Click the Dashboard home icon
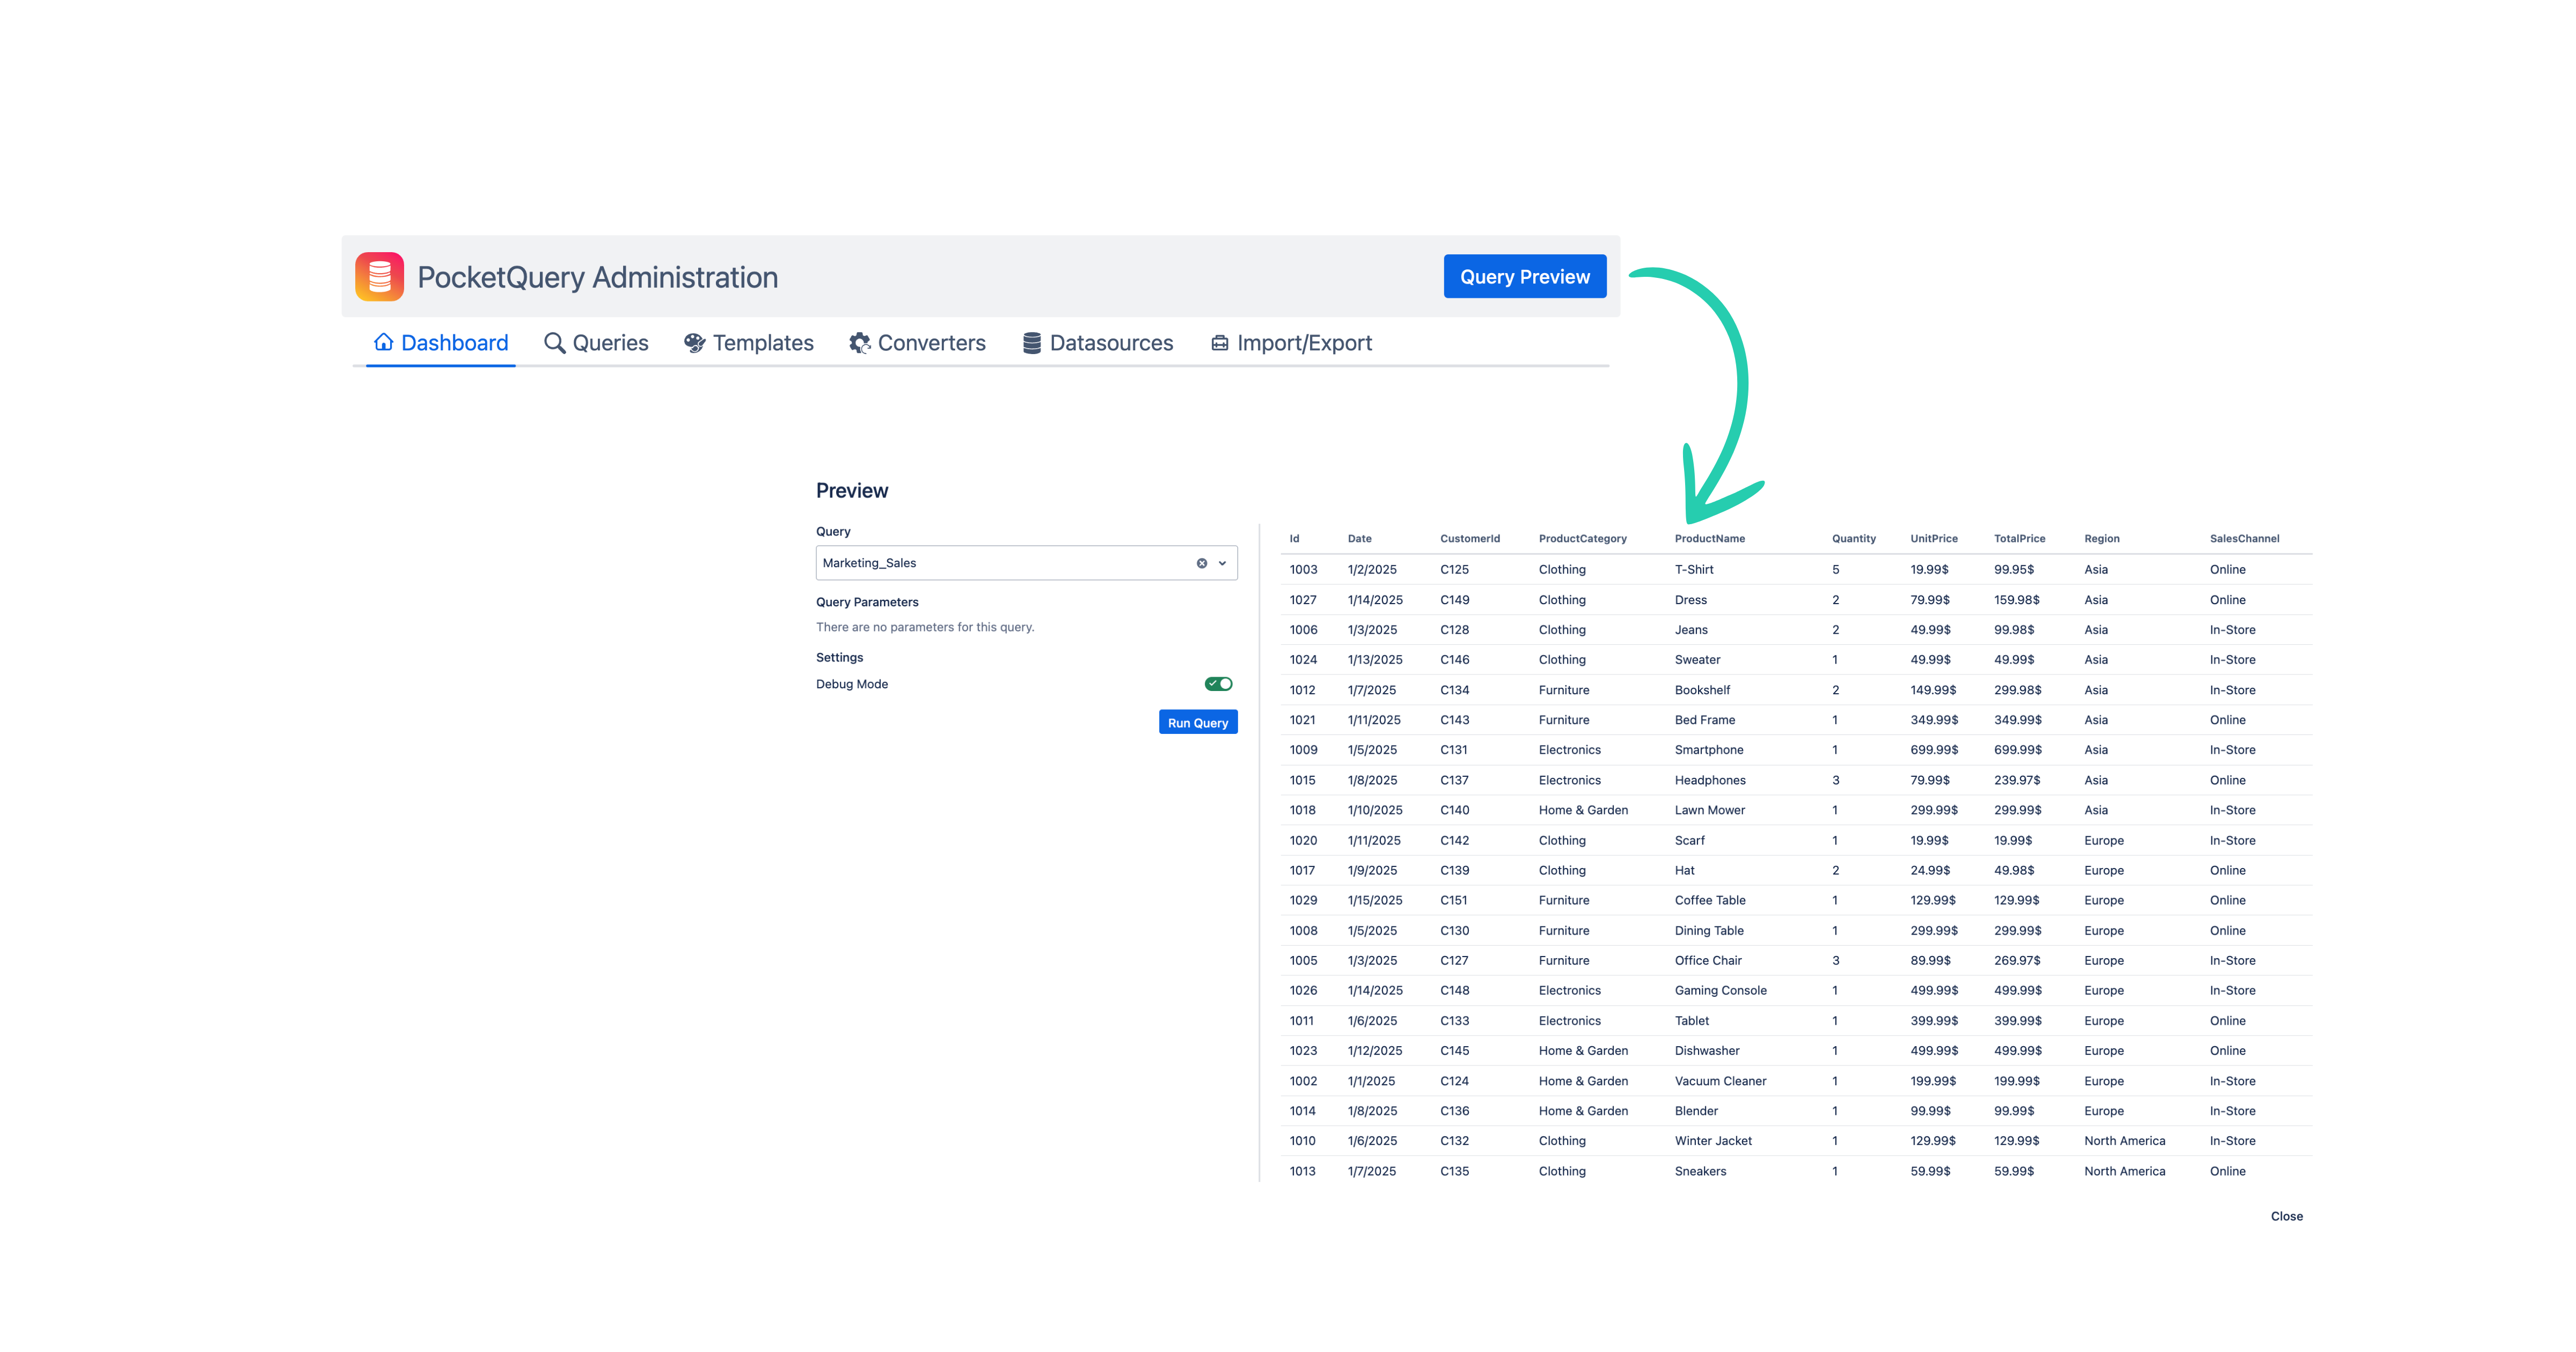Viewport: 2576px width, 1352px height. coord(383,343)
